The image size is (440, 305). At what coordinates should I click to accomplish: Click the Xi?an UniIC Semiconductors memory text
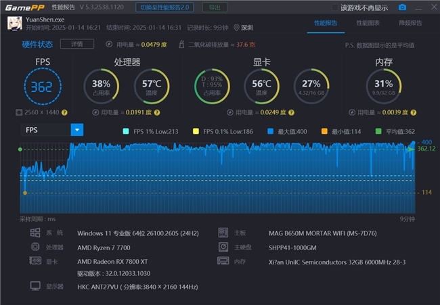point(337,262)
